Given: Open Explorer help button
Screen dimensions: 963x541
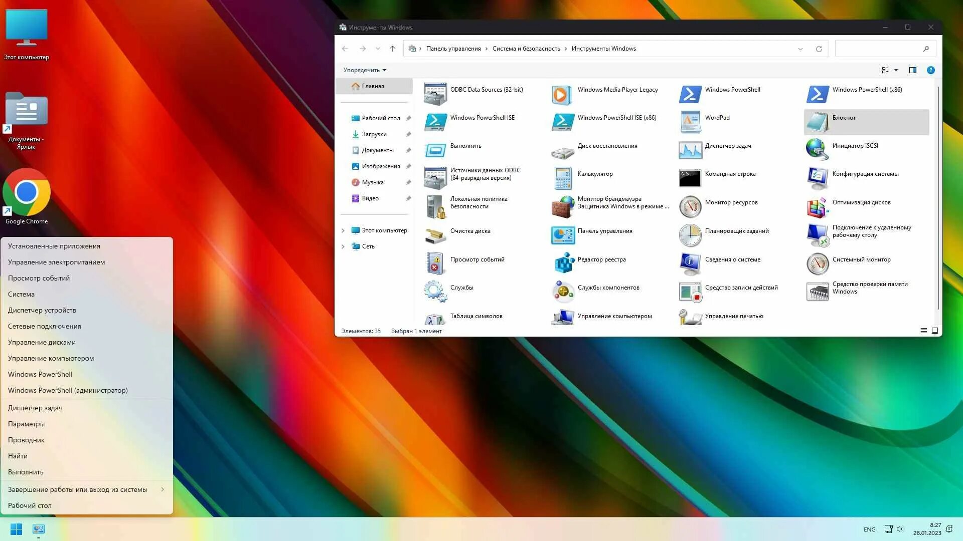Looking at the screenshot, I should (x=930, y=70).
